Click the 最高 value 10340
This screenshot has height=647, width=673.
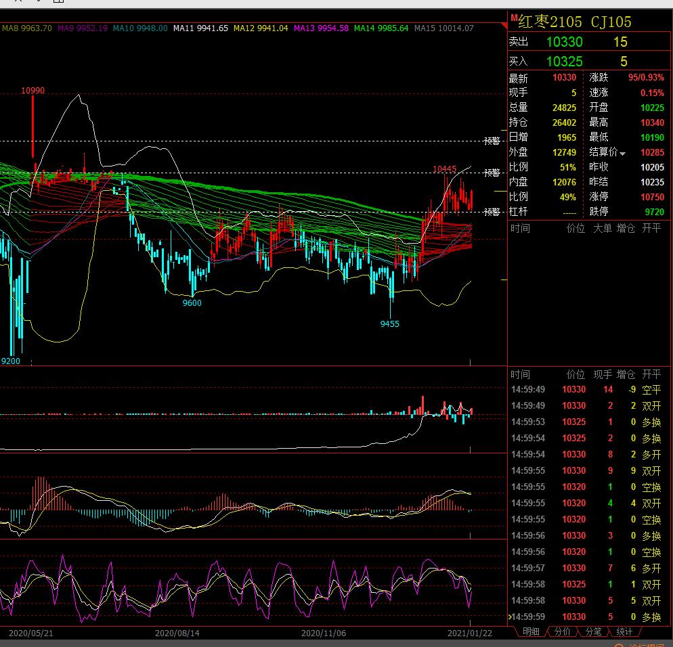(x=653, y=122)
